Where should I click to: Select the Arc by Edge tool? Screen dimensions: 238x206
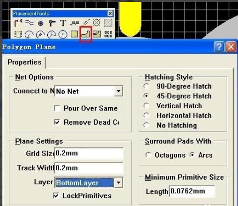tap(29, 34)
